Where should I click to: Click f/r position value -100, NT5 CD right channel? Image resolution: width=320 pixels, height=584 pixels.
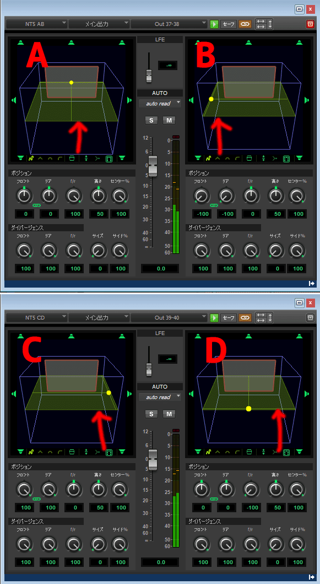252,508
